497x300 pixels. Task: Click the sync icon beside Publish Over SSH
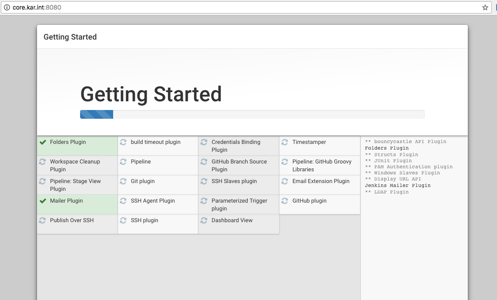pyautogui.click(x=42, y=220)
